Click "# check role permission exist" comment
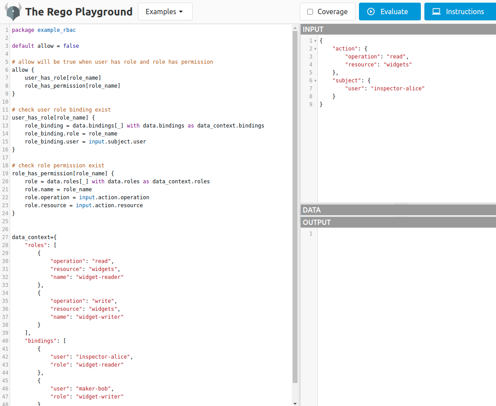The width and height of the screenshot is (496, 406). point(58,165)
